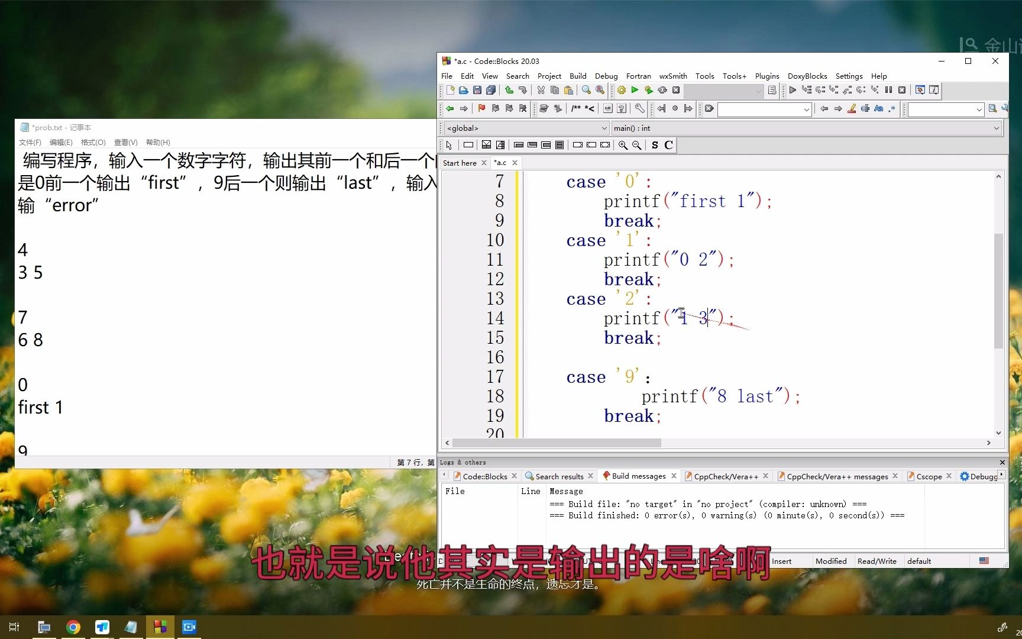Open DoxyBlocks preferences with the wrench icon
The width and height of the screenshot is (1022, 639).
click(639, 109)
